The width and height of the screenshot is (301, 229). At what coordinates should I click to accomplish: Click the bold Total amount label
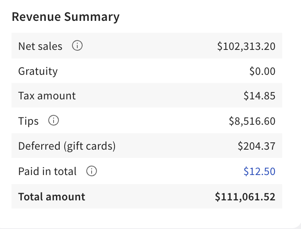(52, 197)
